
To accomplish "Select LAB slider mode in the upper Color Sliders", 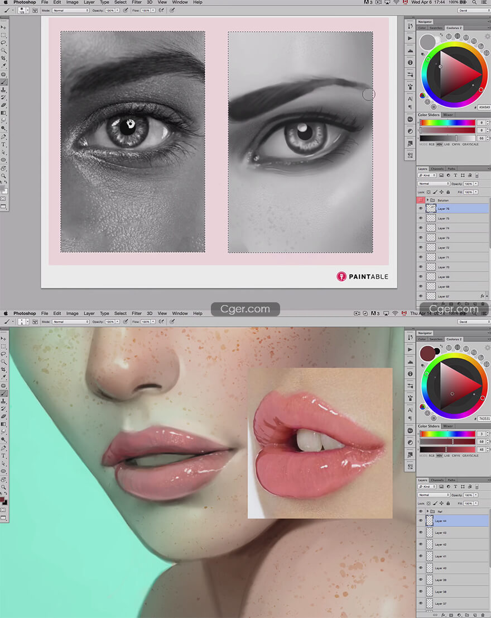I will [447, 145].
